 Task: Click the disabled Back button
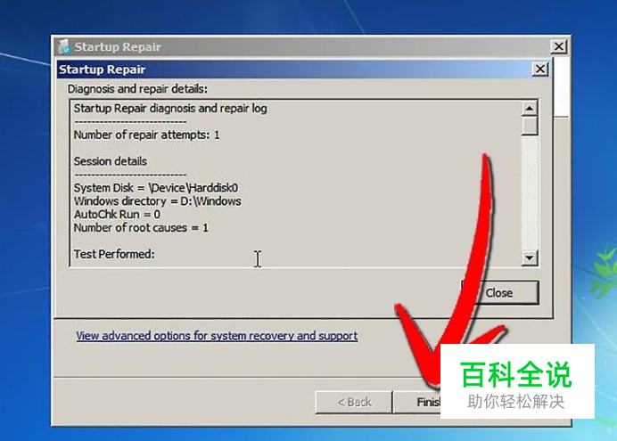click(x=354, y=402)
